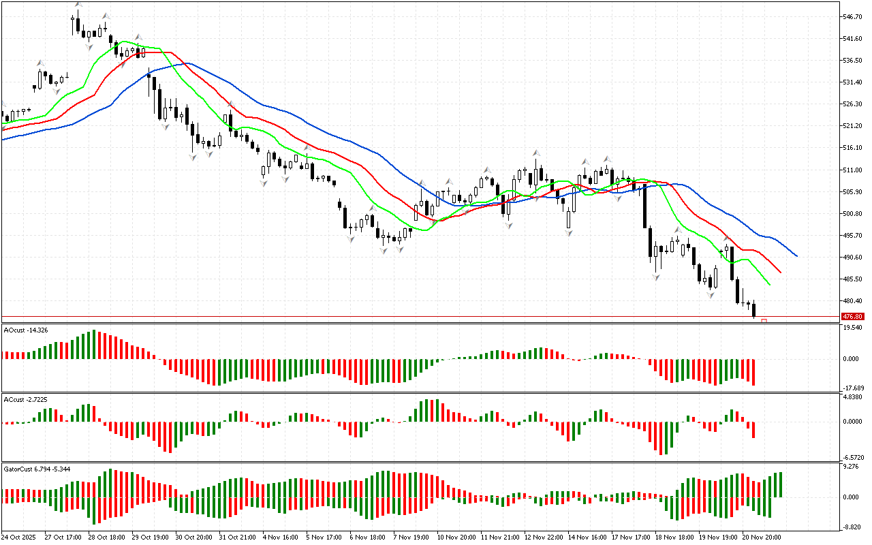The width and height of the screenshot is (872, 545).
Task: Click the ACcust -2.7225 indicator label
Action: point(26,399)
